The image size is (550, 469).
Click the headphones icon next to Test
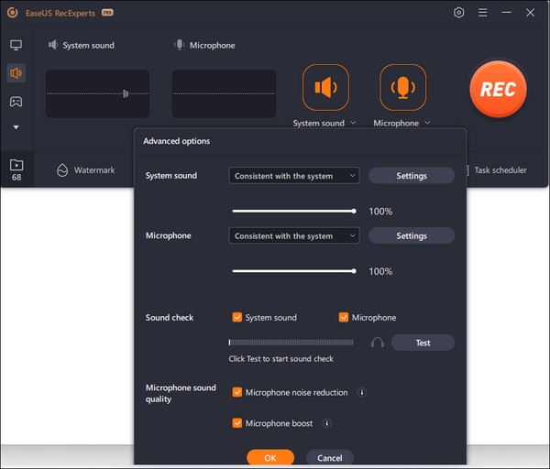pyautogui.click(x=378, y=343)
